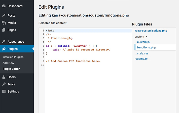Click the 'Edit Plugins' heading
Image resolution: width=179 pixels, height=113 pixels.
[51, 7]
